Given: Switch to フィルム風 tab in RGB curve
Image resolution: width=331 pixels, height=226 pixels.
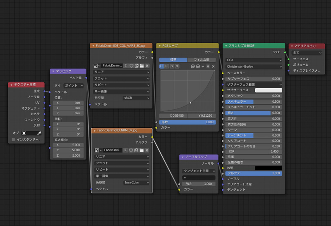Looking at the screenshot, I should point(201,60).
